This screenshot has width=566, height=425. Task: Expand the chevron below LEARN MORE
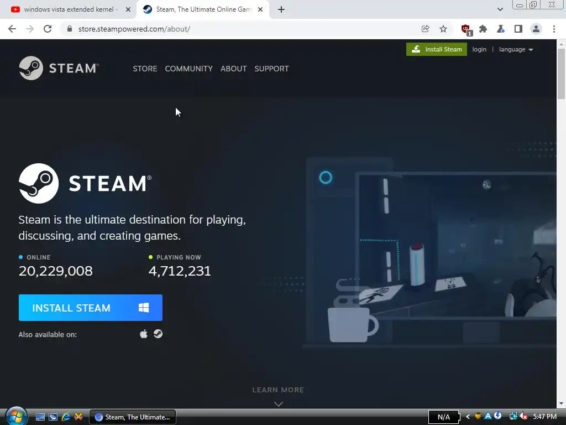[x=279, y=404]
